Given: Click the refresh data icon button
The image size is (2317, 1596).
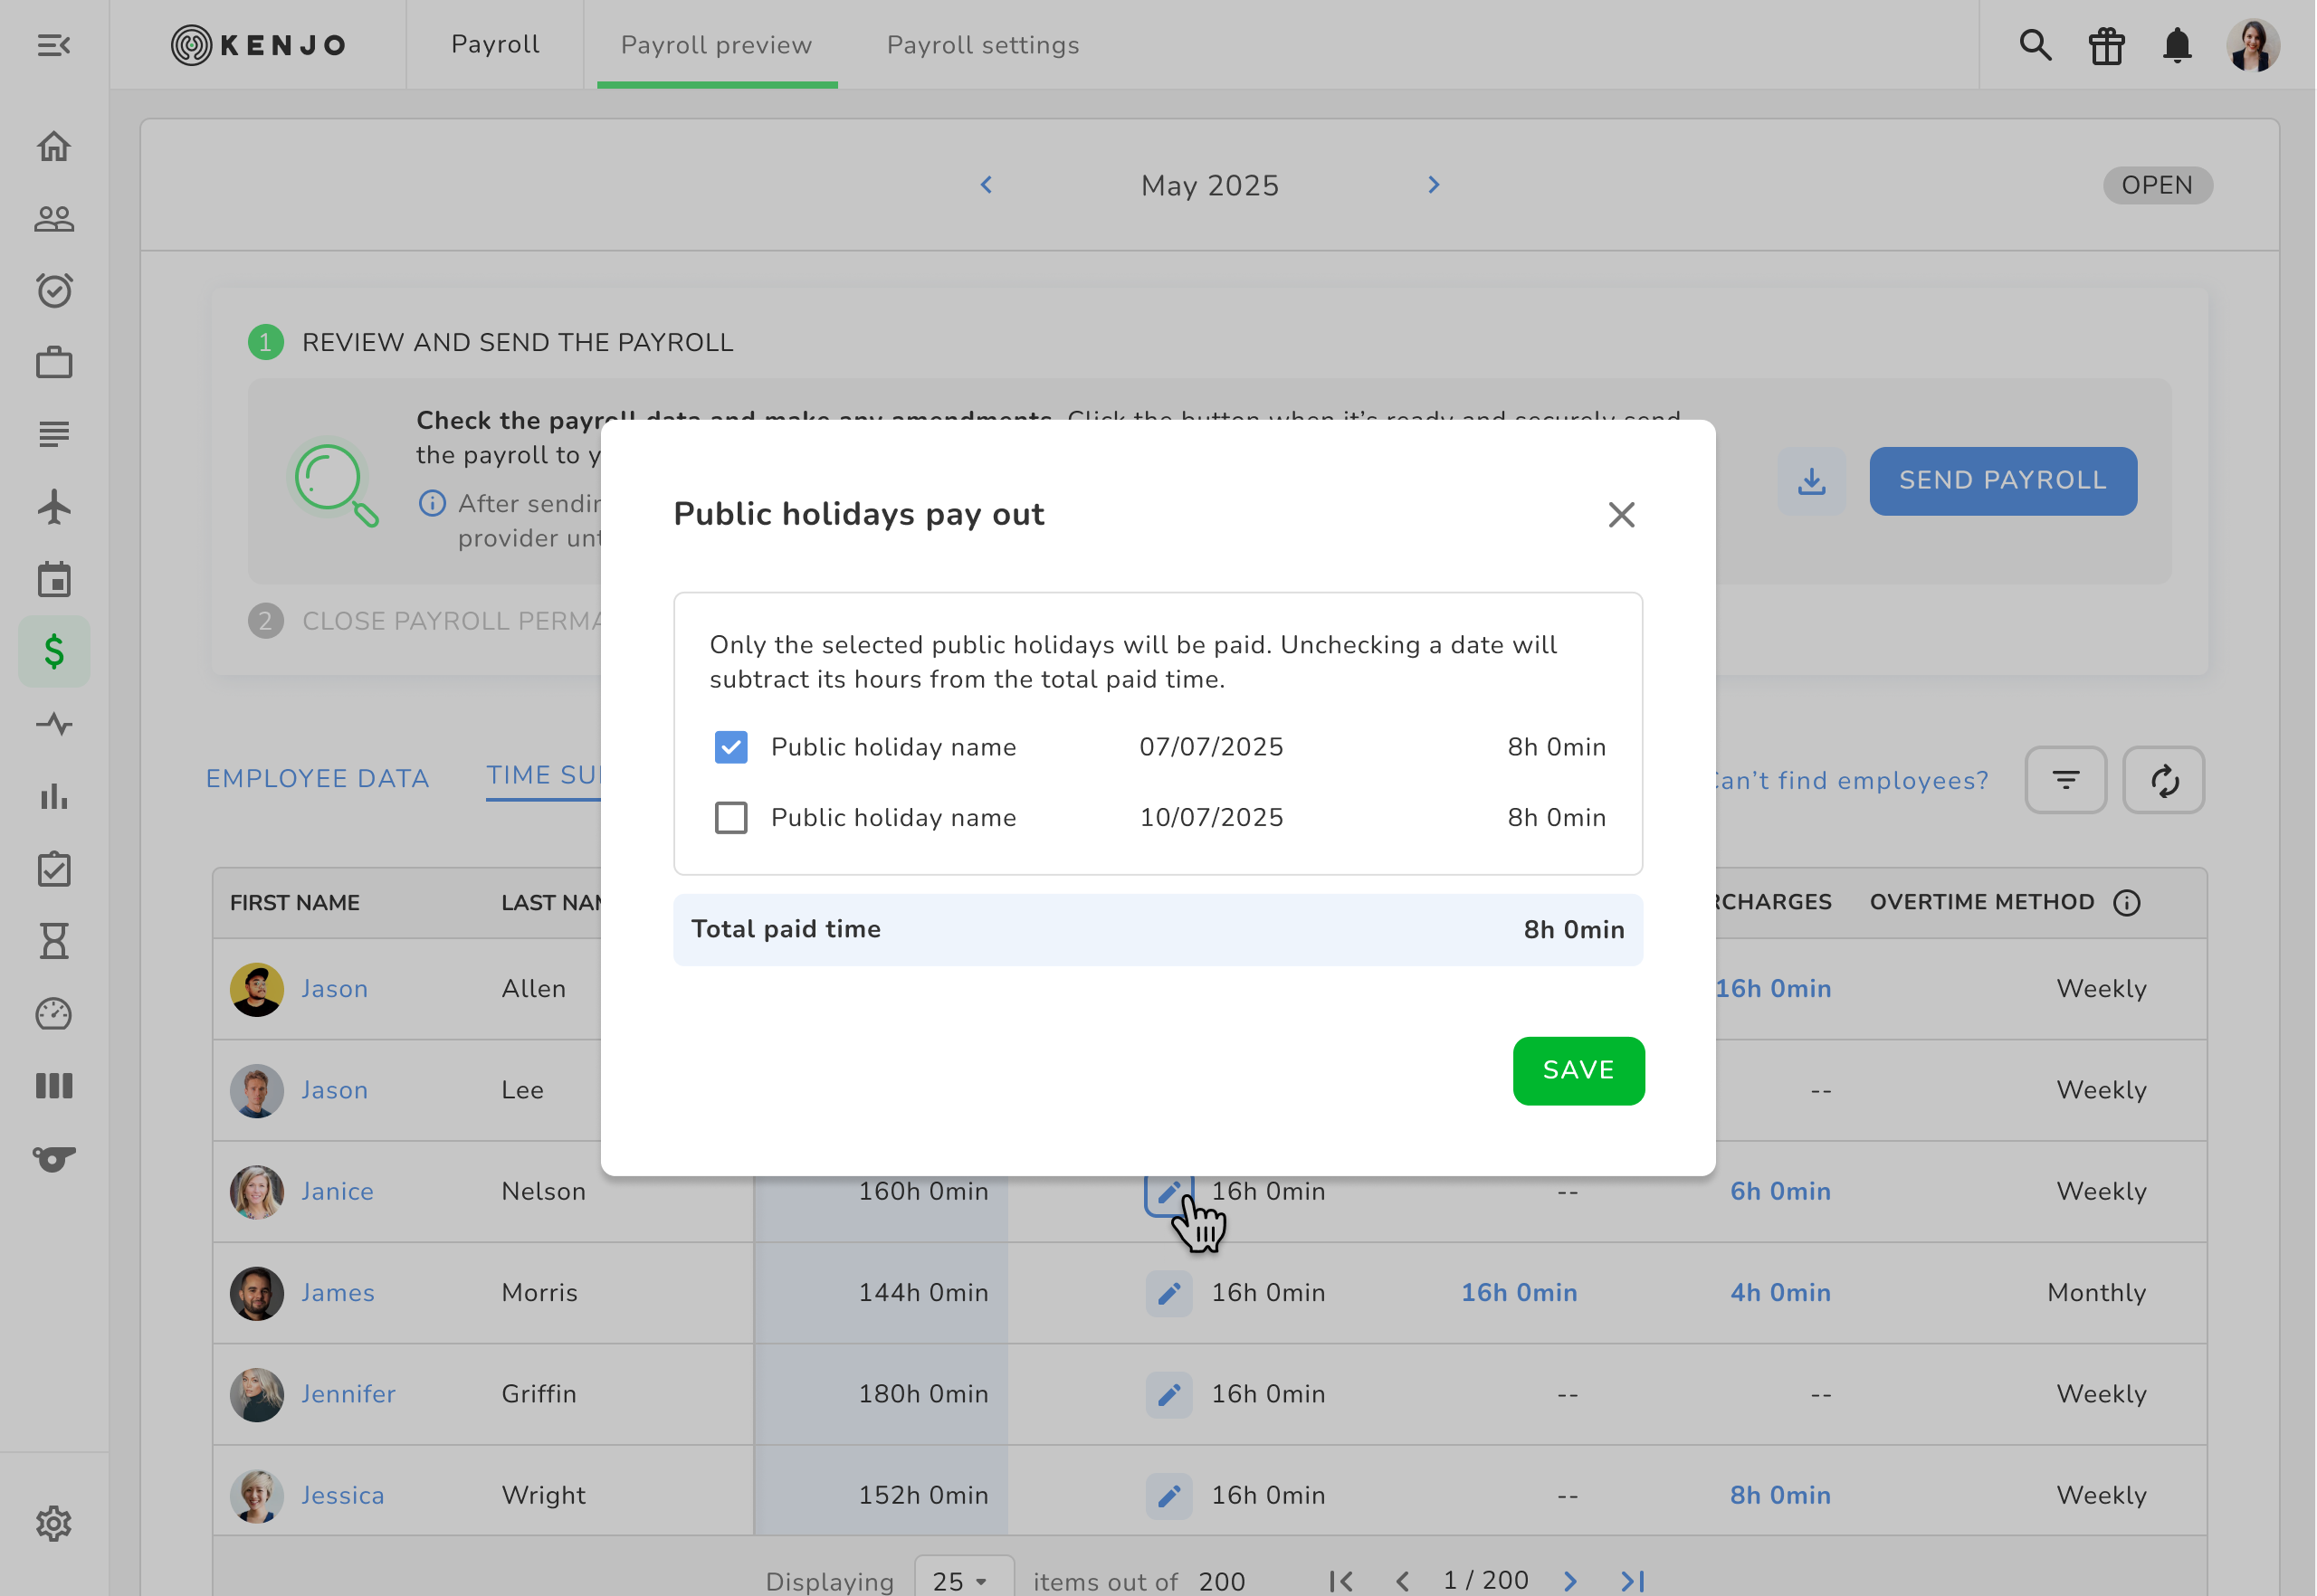Looking at the screenshot, I should (x=2163, y=780).
